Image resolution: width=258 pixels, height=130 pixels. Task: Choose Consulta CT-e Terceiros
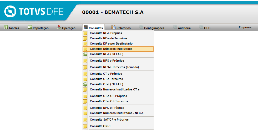point(118,79)
